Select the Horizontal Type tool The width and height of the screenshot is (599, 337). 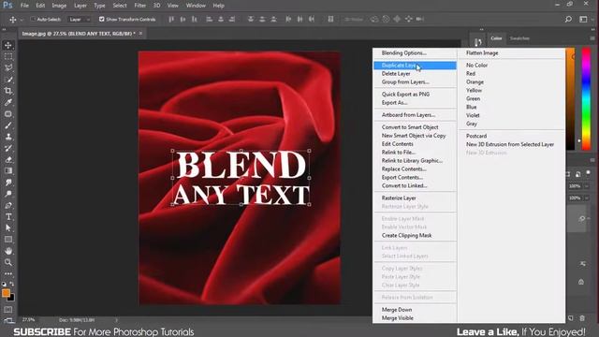click(8, 216)
